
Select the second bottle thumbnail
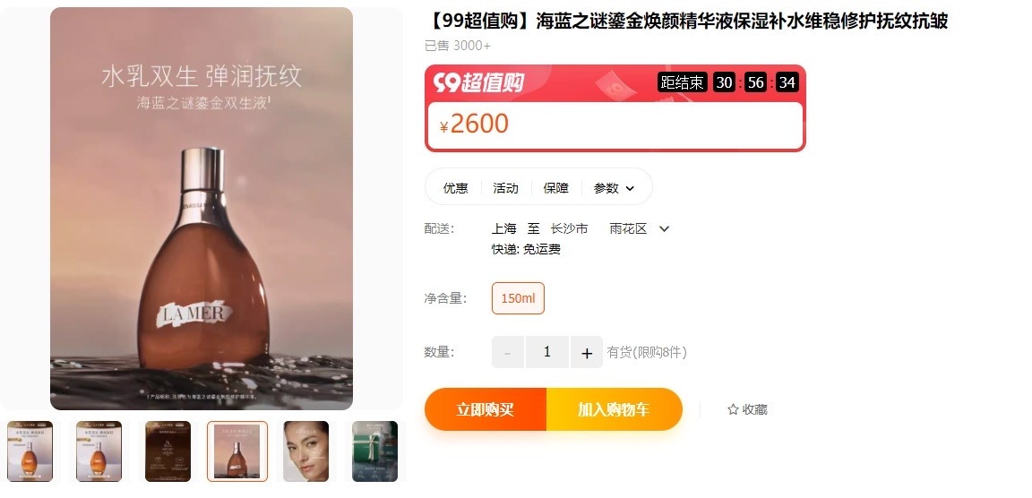click(99, 451)
